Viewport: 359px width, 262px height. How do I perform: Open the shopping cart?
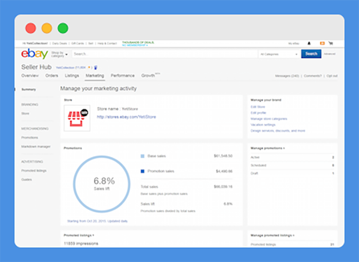point(331,43)
